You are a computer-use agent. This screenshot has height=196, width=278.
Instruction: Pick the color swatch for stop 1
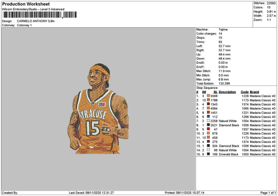(x=208, y=96)
